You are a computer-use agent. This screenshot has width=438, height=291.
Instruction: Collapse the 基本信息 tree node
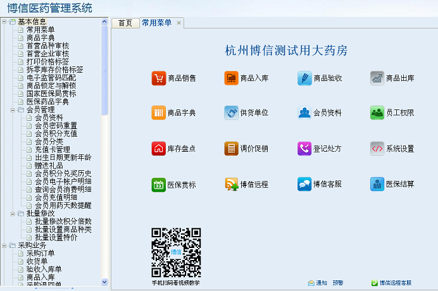pos(4,22)
